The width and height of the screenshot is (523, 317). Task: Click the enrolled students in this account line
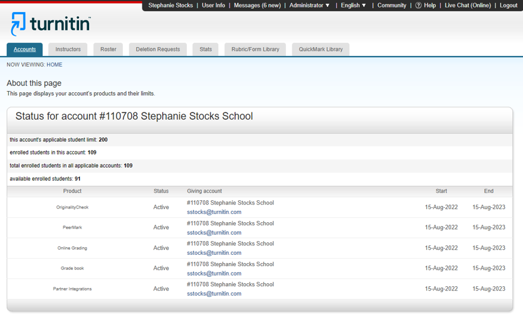pos(53,153)
